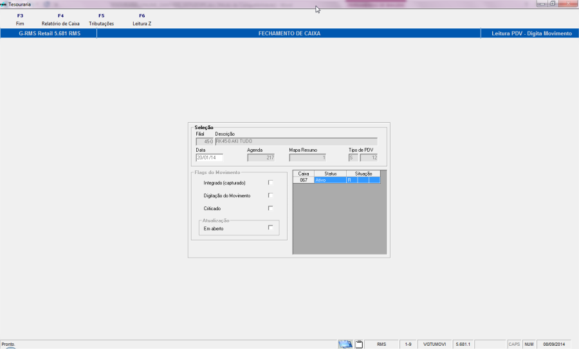Image resolution: width=579 pixels, height=349 pixels.
Task: Run F6 Leitura Z
Action: pyautogui.click(x=142, y=19)
